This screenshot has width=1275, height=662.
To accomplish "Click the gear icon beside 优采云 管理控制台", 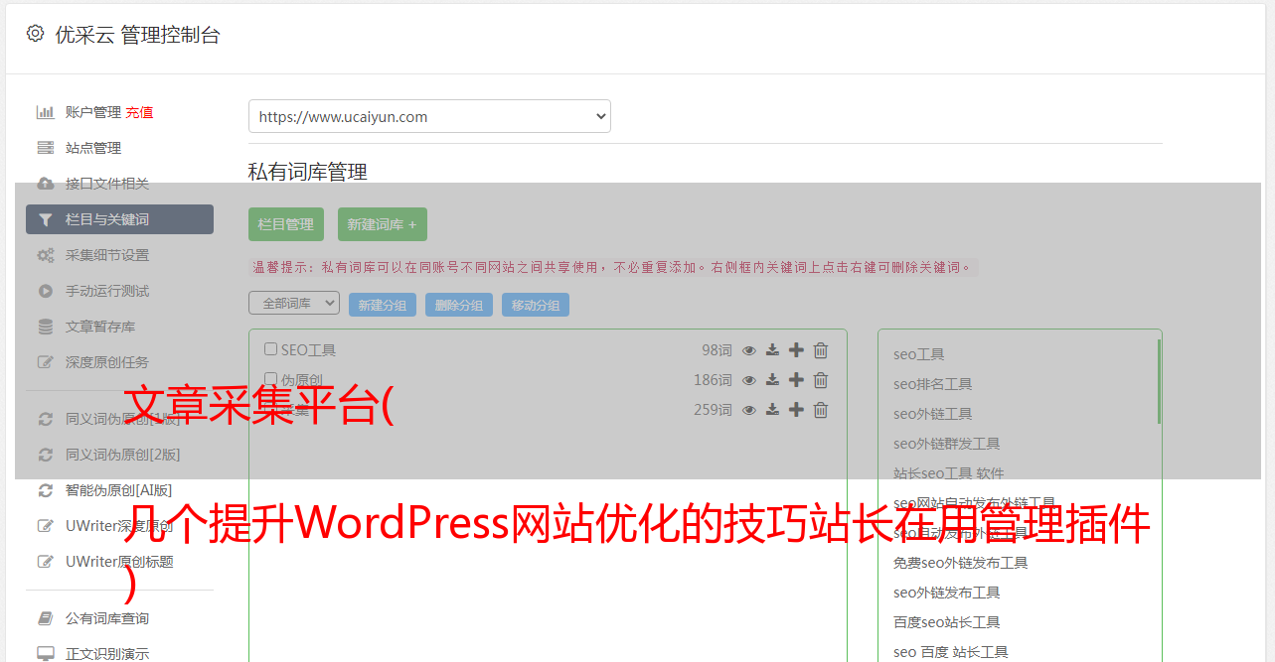I will (x=36, y=34).
